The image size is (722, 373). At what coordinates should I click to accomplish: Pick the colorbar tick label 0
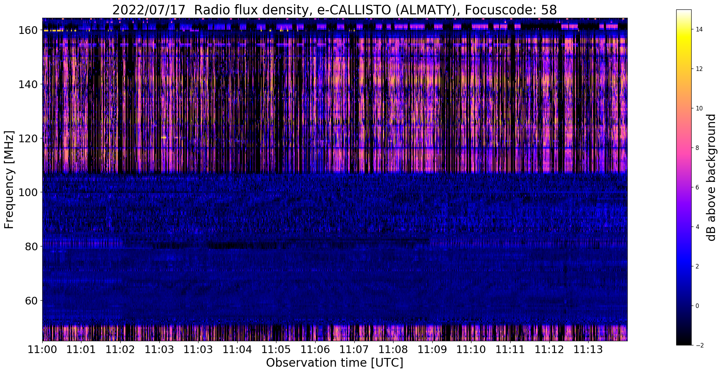pyautogui.click(x=698, y=306)
